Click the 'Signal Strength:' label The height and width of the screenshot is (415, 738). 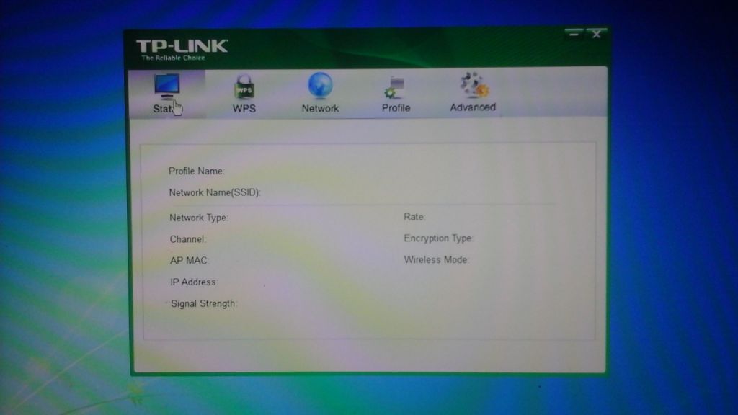pyautogui.click(x=203, y=304)
